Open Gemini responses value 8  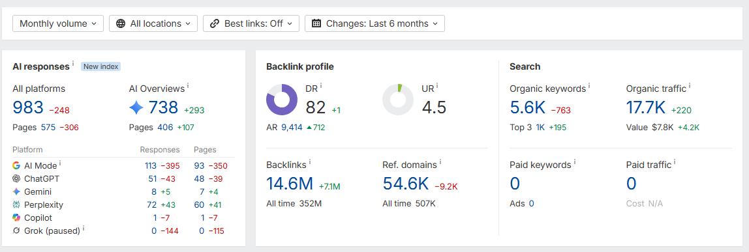tap(154, 191)
